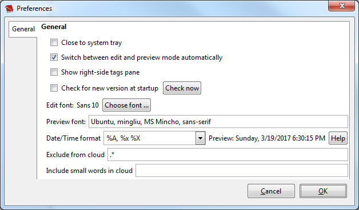Cancel the preferences changes
Screen dimensions: 359x210
[x=271, y=191]
